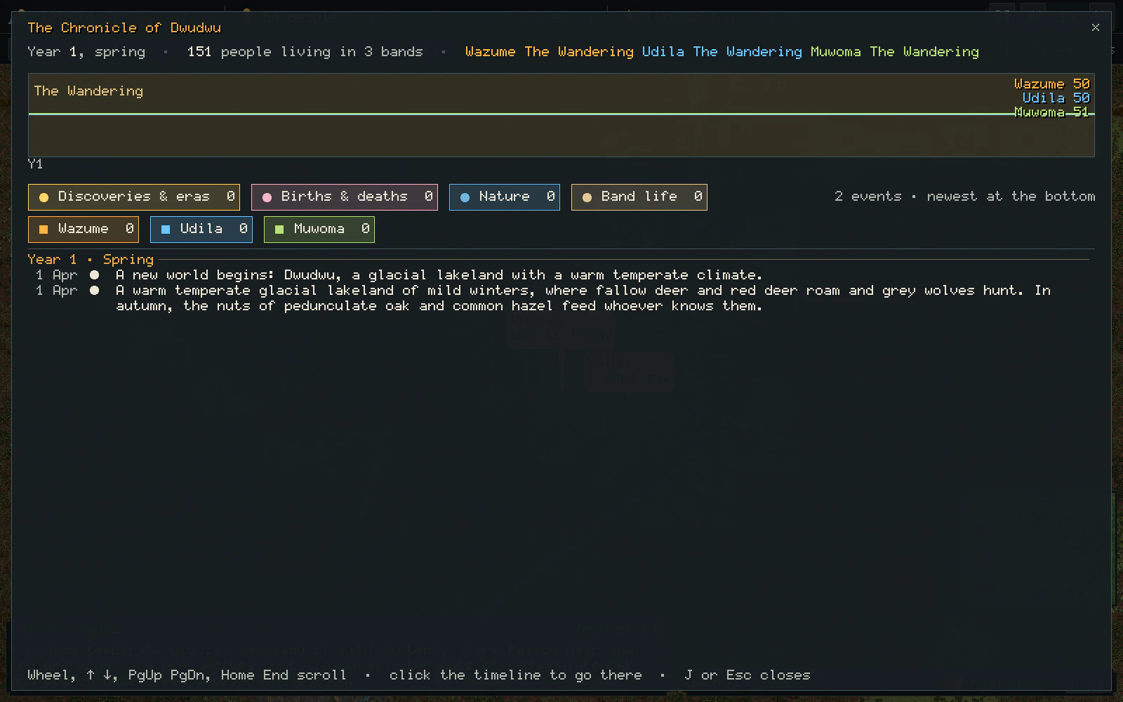This screenshot has width=1123, height=702.
Task: Click the Udila 50 population label
Action: pos(1056,98)
